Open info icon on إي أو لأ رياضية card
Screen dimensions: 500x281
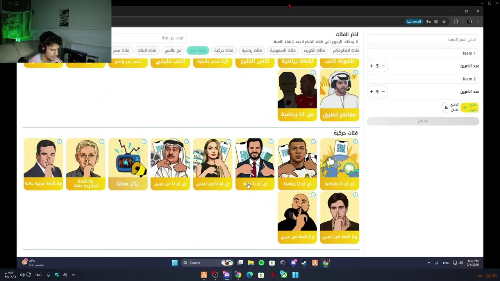pos(313,142)
